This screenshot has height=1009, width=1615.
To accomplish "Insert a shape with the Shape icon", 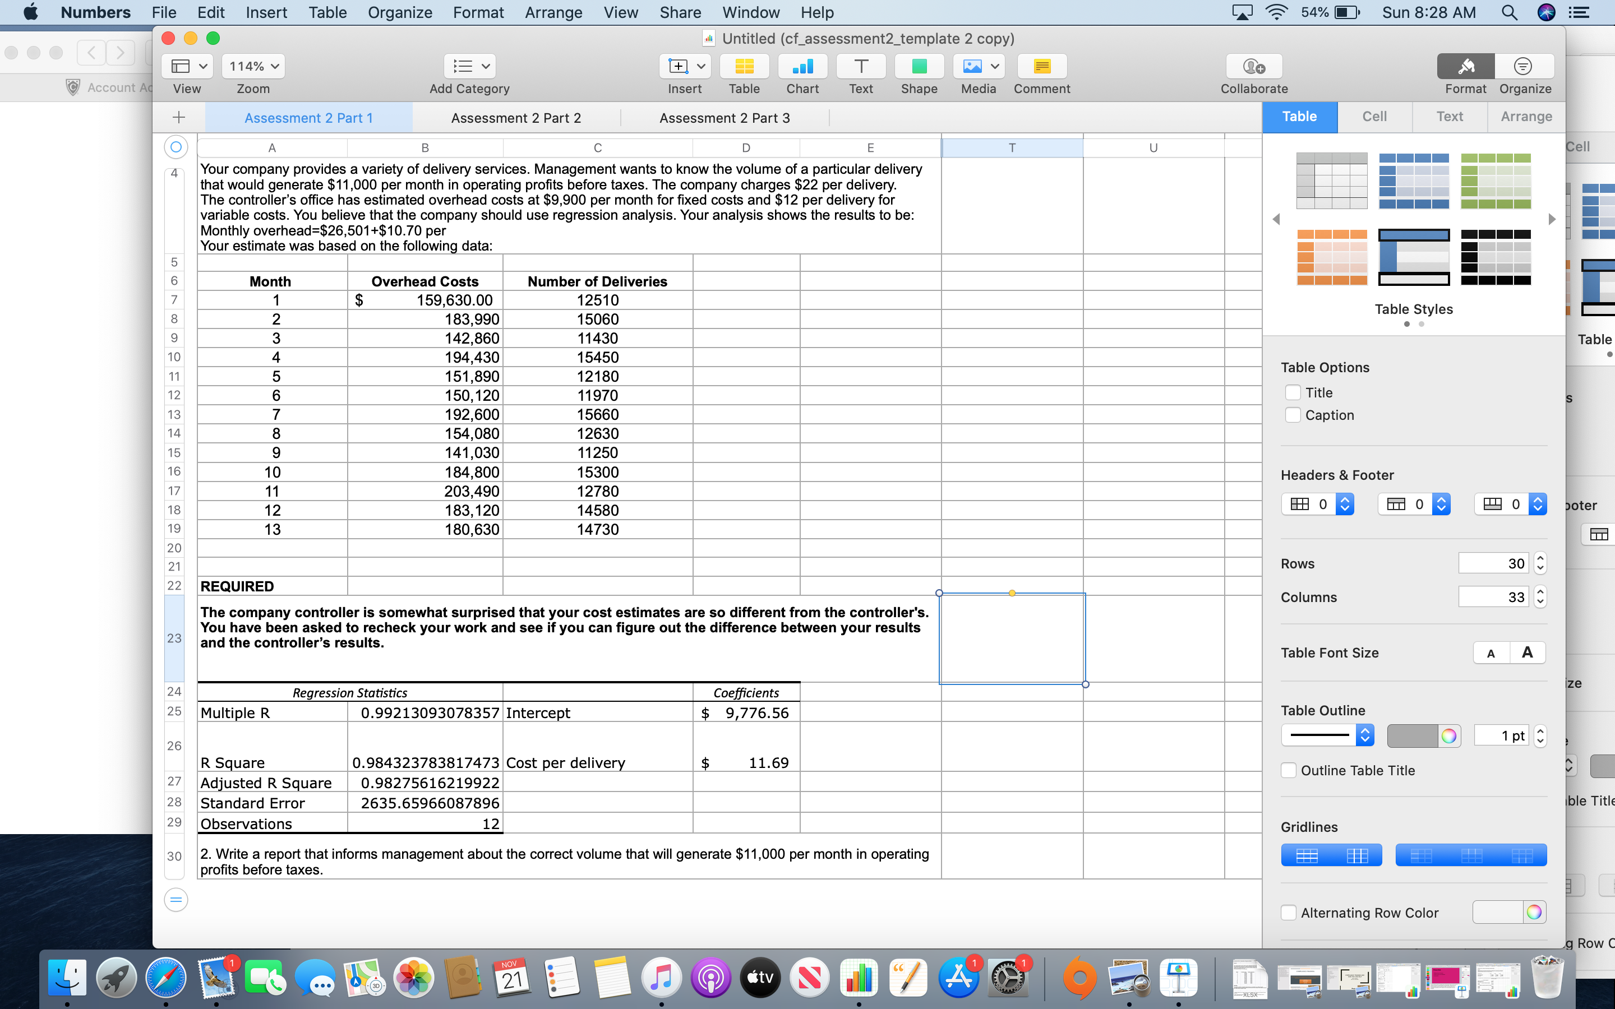I will tap(919, 66).
